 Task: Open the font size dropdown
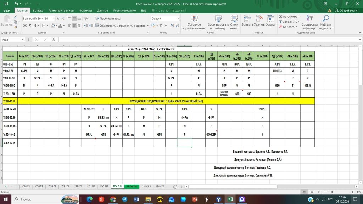point(54,18)
